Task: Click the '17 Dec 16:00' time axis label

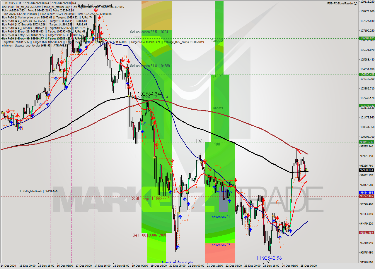Action: [103, 266]
